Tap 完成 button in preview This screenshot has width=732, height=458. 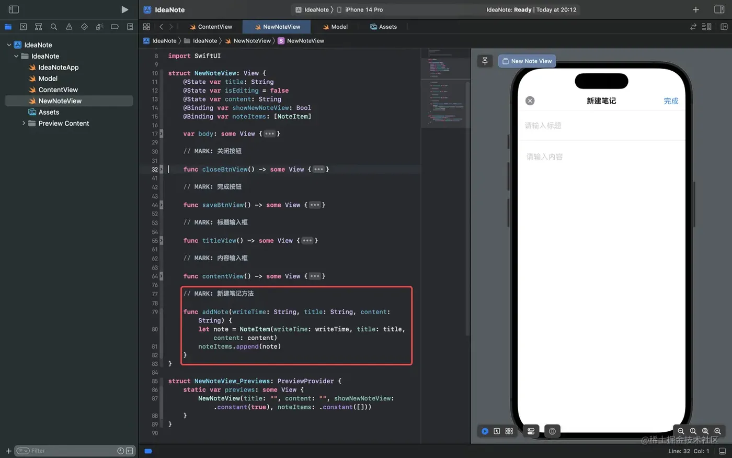(671, 101)
